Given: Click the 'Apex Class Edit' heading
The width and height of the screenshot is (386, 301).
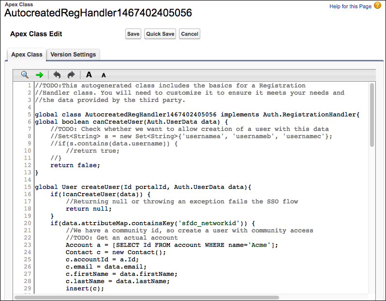Looking at the screenshot, I should pos(36,34).
